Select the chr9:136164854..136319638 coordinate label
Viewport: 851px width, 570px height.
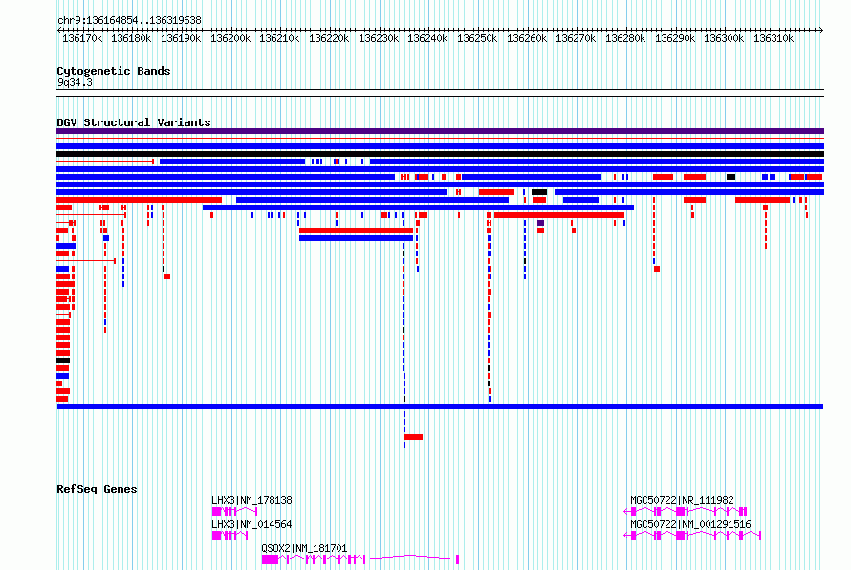click(x=129, y=20)
